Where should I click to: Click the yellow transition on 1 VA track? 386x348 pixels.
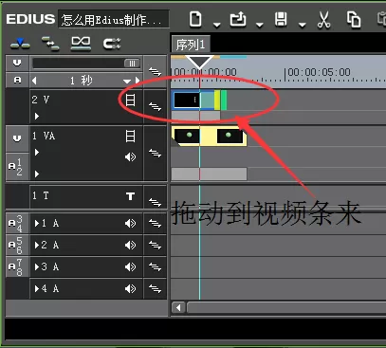pos(209,136)
